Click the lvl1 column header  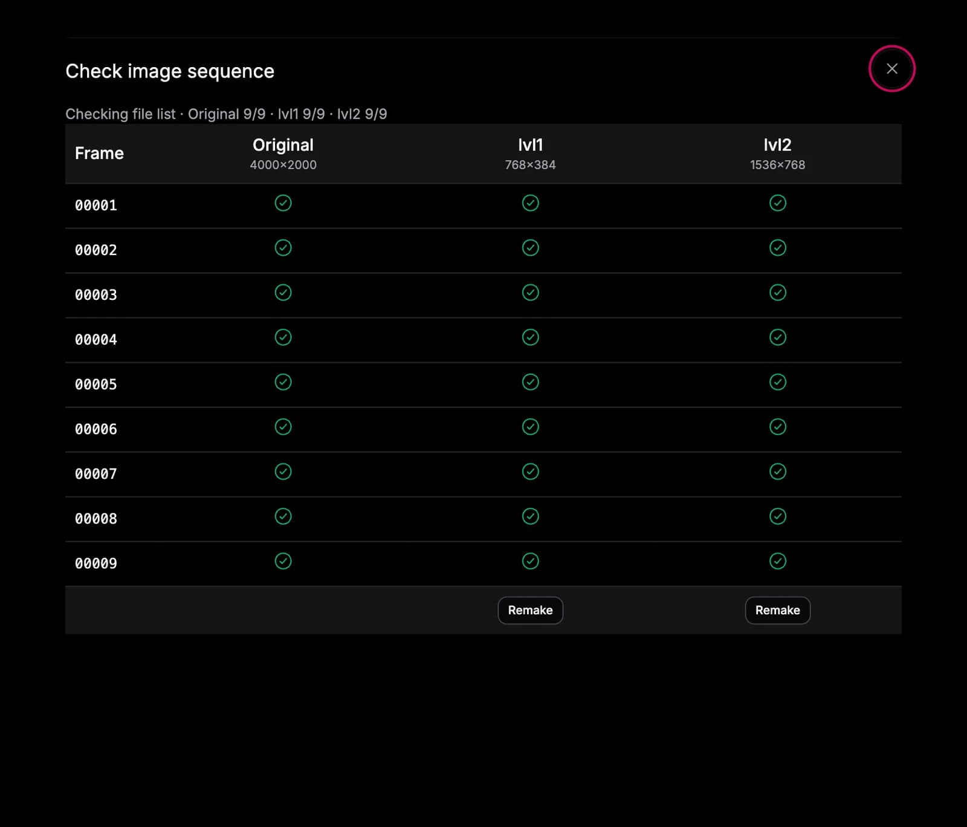(x=530, y=145)
